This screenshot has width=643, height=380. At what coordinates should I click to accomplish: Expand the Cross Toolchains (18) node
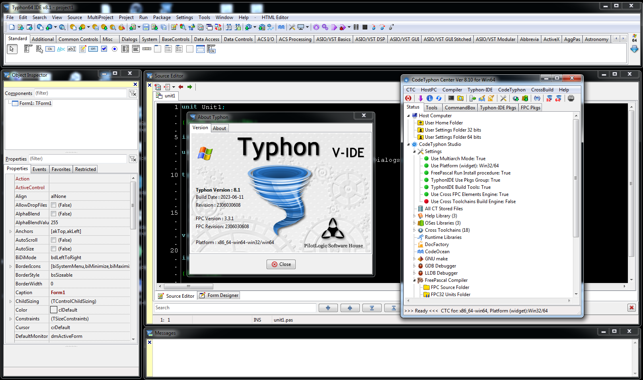(414, 230)
